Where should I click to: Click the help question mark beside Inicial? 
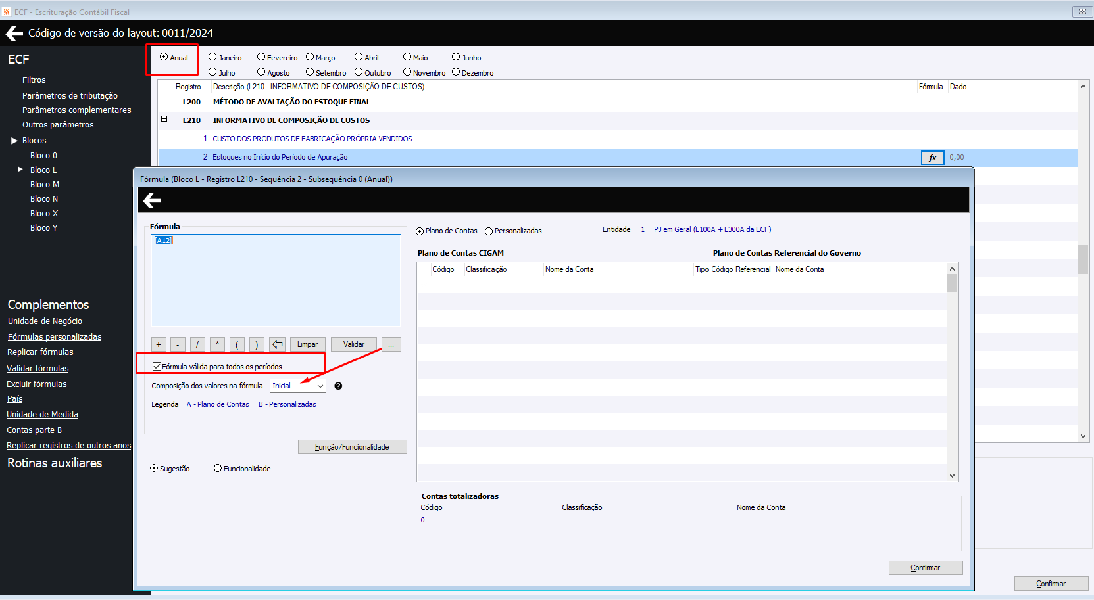tap(338, 386)
